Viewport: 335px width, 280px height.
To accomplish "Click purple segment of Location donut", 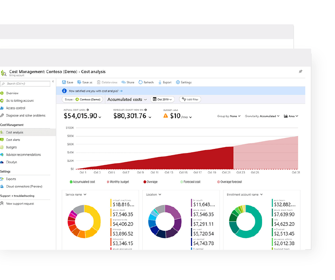I will 173,211.
